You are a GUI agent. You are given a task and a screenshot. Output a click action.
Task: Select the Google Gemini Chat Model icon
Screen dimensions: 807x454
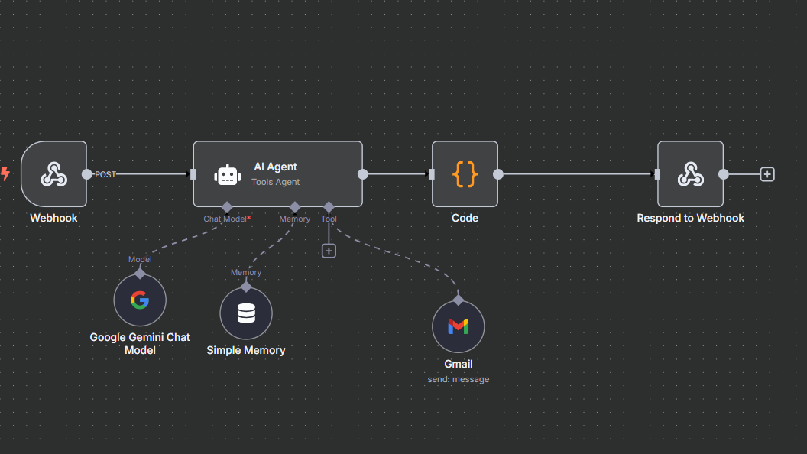coord(140,300)
